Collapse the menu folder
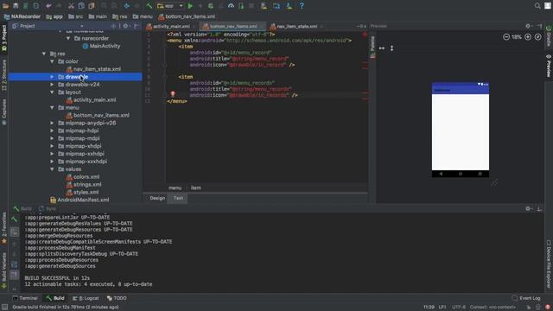 pyautogui.click(x=52, y=107)
